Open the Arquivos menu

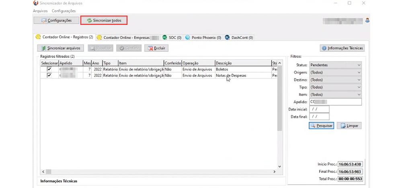tap(40, 11)
